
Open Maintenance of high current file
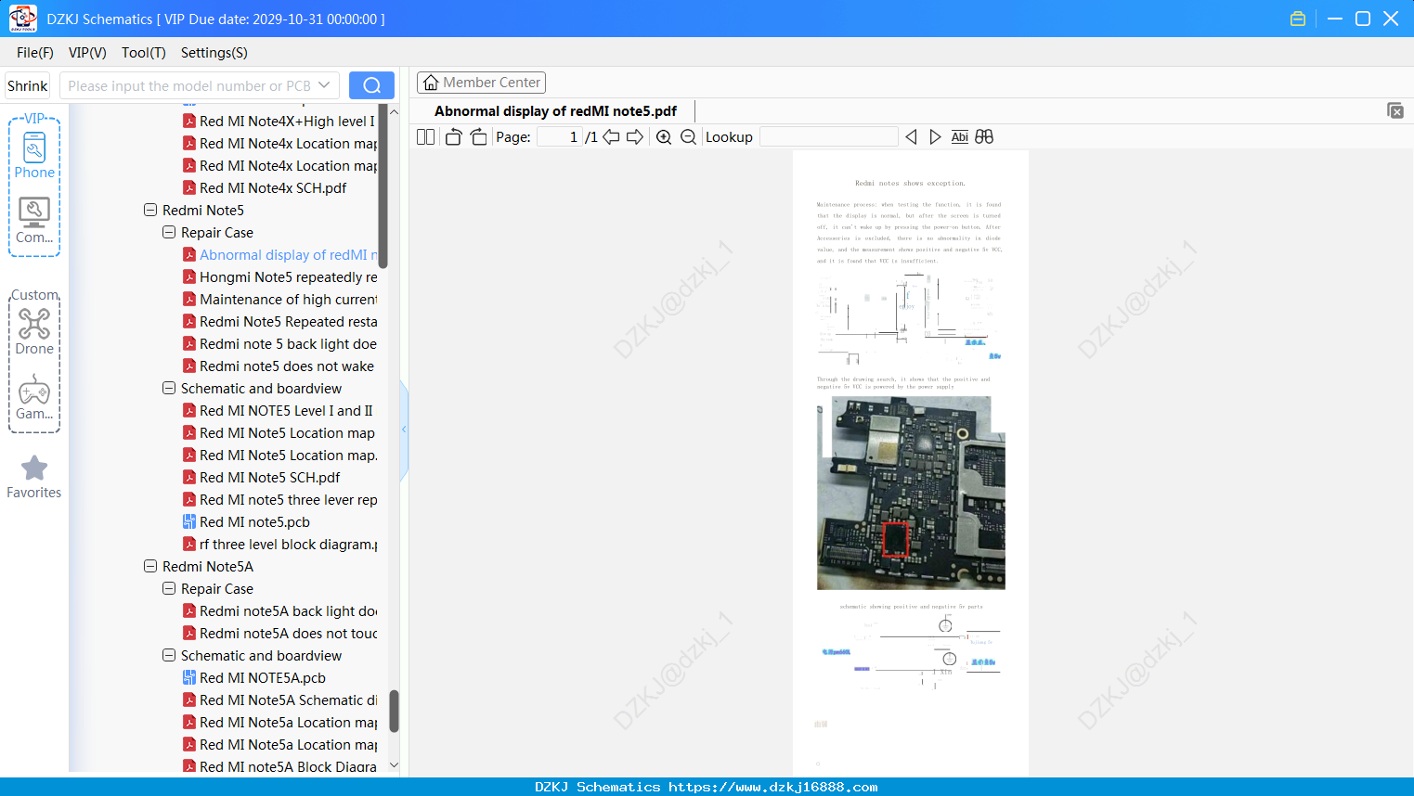pos(279,300)
